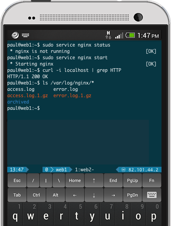
Task: Tap the Home key
Action: pos(75,180)
